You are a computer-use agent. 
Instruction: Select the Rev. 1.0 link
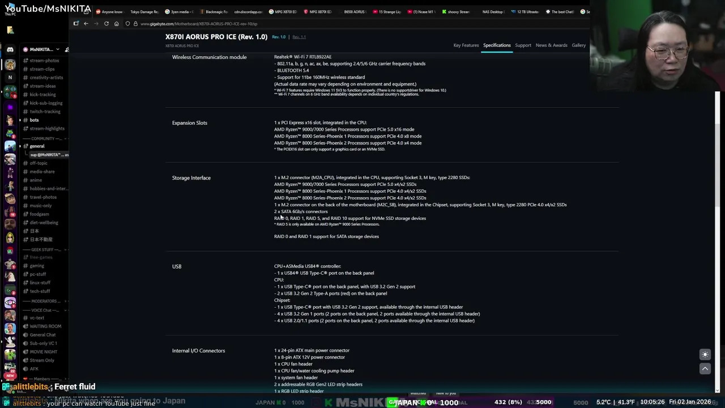click(x=279, y=37)
